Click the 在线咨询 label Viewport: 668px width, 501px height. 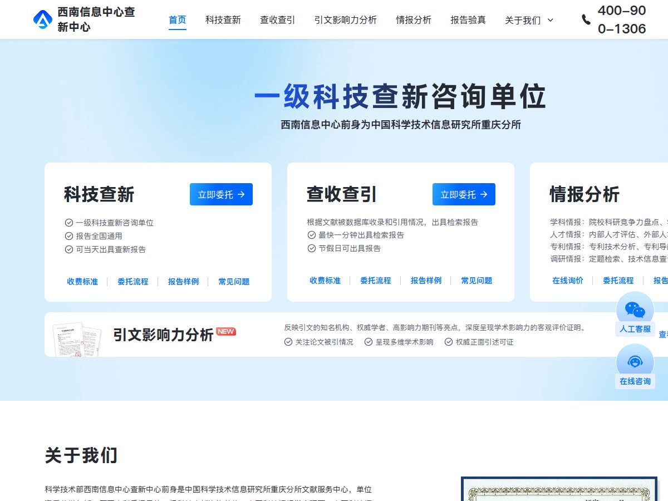635,381
